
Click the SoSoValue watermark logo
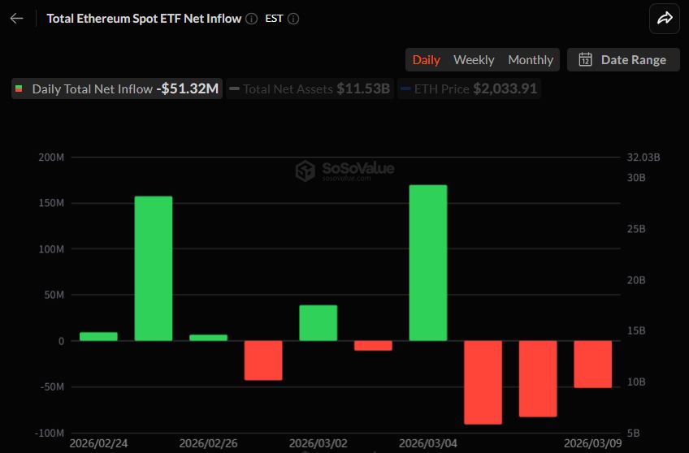(305, 170)
